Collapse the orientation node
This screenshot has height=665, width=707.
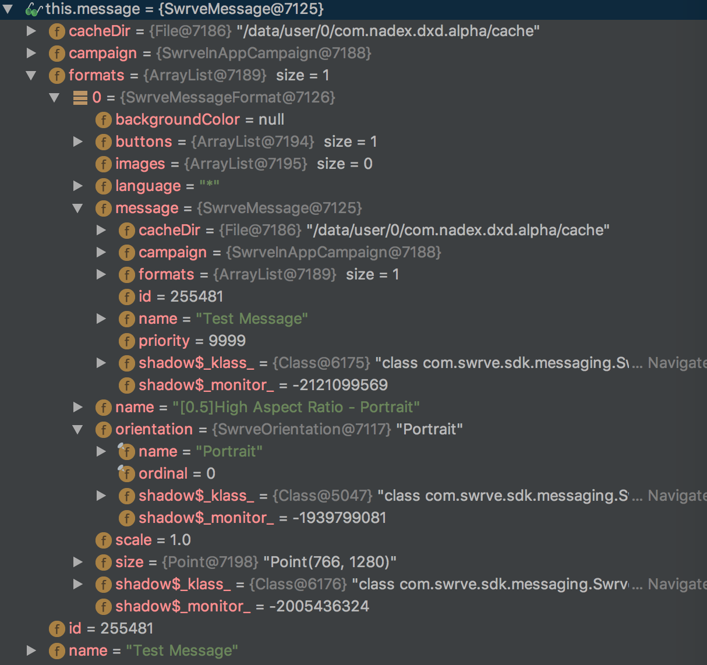pyautogui.click(x=77, y=429)
